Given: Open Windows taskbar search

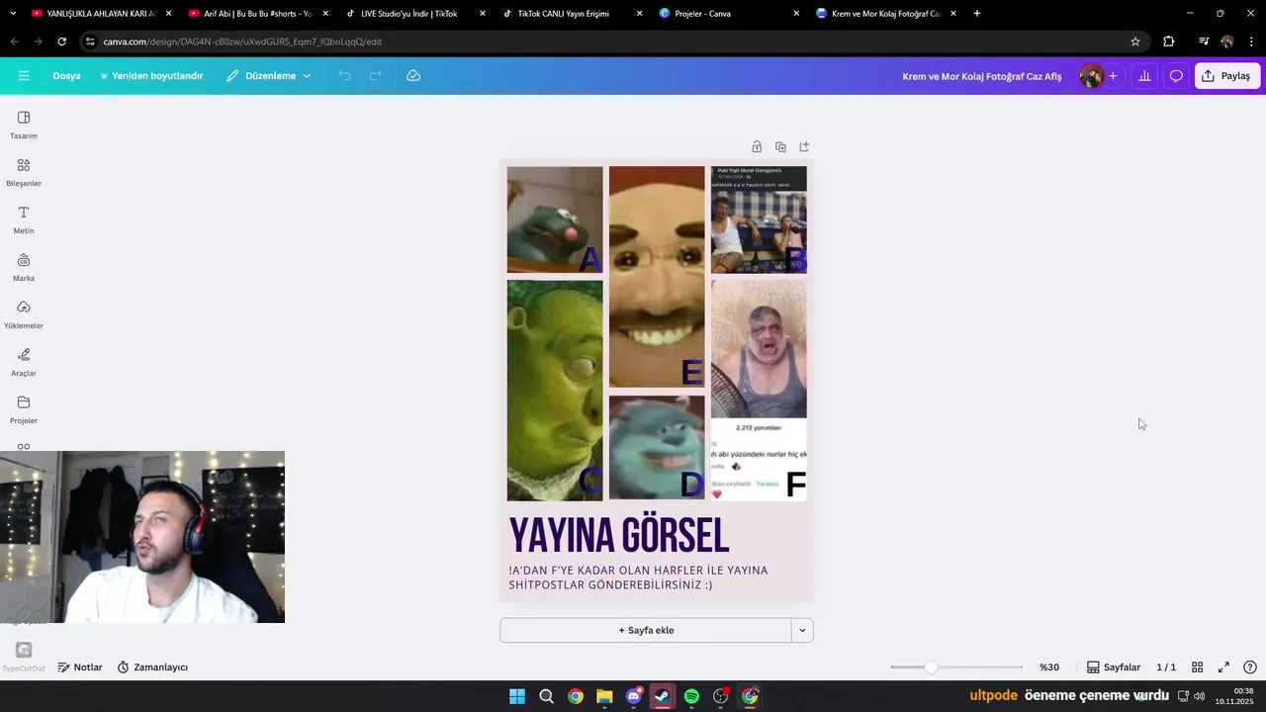Looking at the screenshot, I should tap(546, 696).
